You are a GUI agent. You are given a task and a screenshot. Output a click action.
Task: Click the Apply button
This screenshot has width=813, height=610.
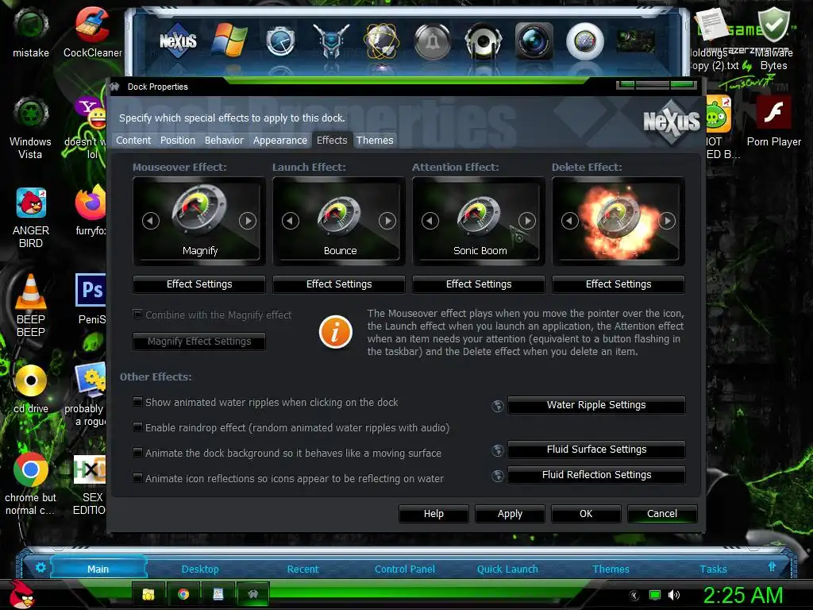(x=510, y=514)
